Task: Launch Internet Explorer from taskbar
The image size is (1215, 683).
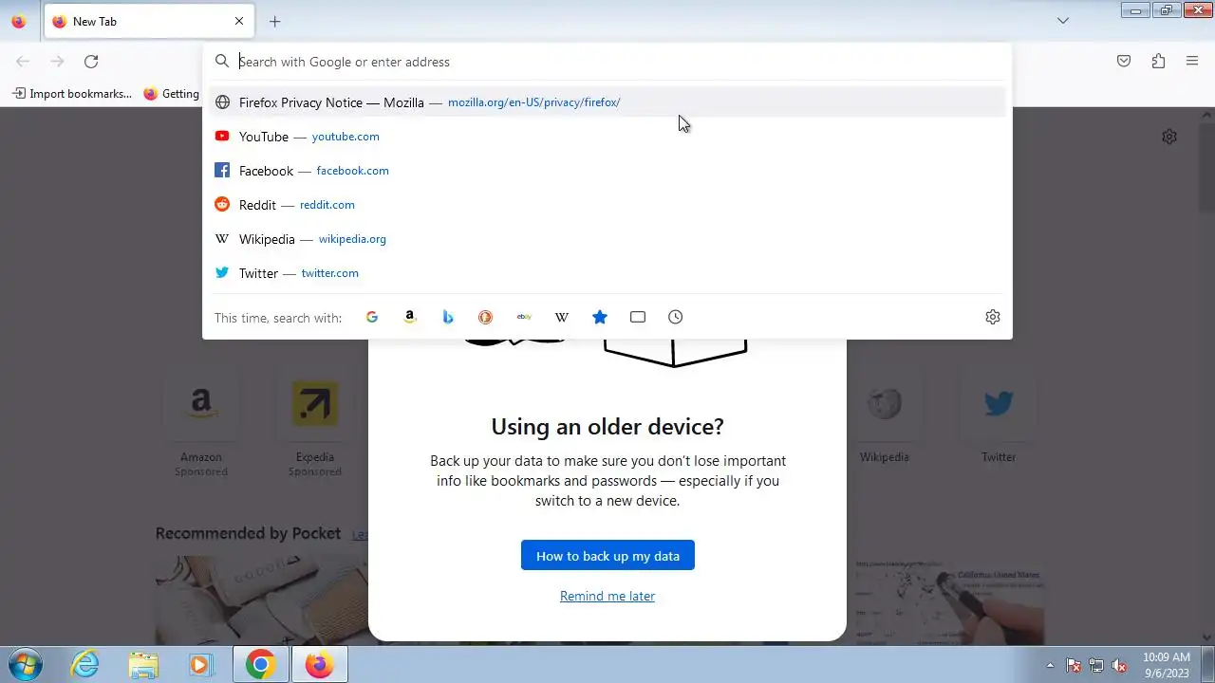Action: [x=85, y=664]
